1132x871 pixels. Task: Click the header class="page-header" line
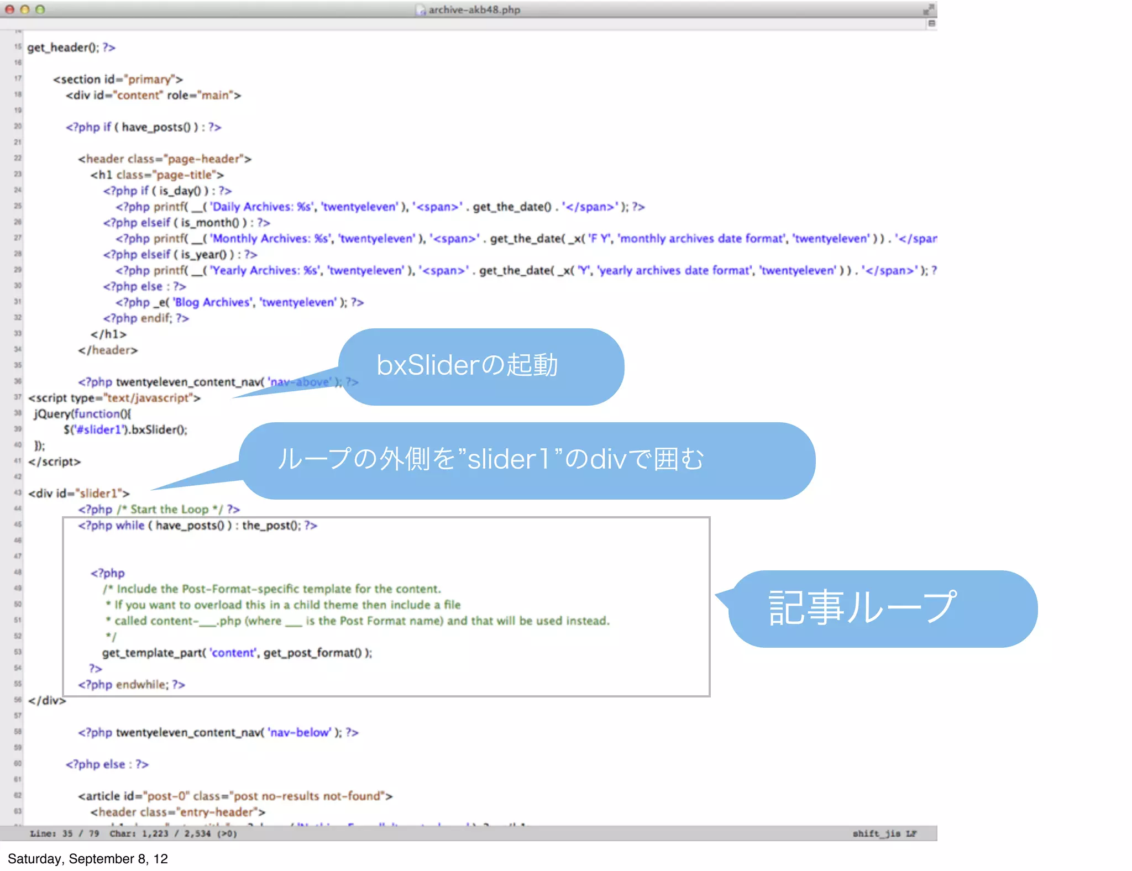(x=164, y=159)
